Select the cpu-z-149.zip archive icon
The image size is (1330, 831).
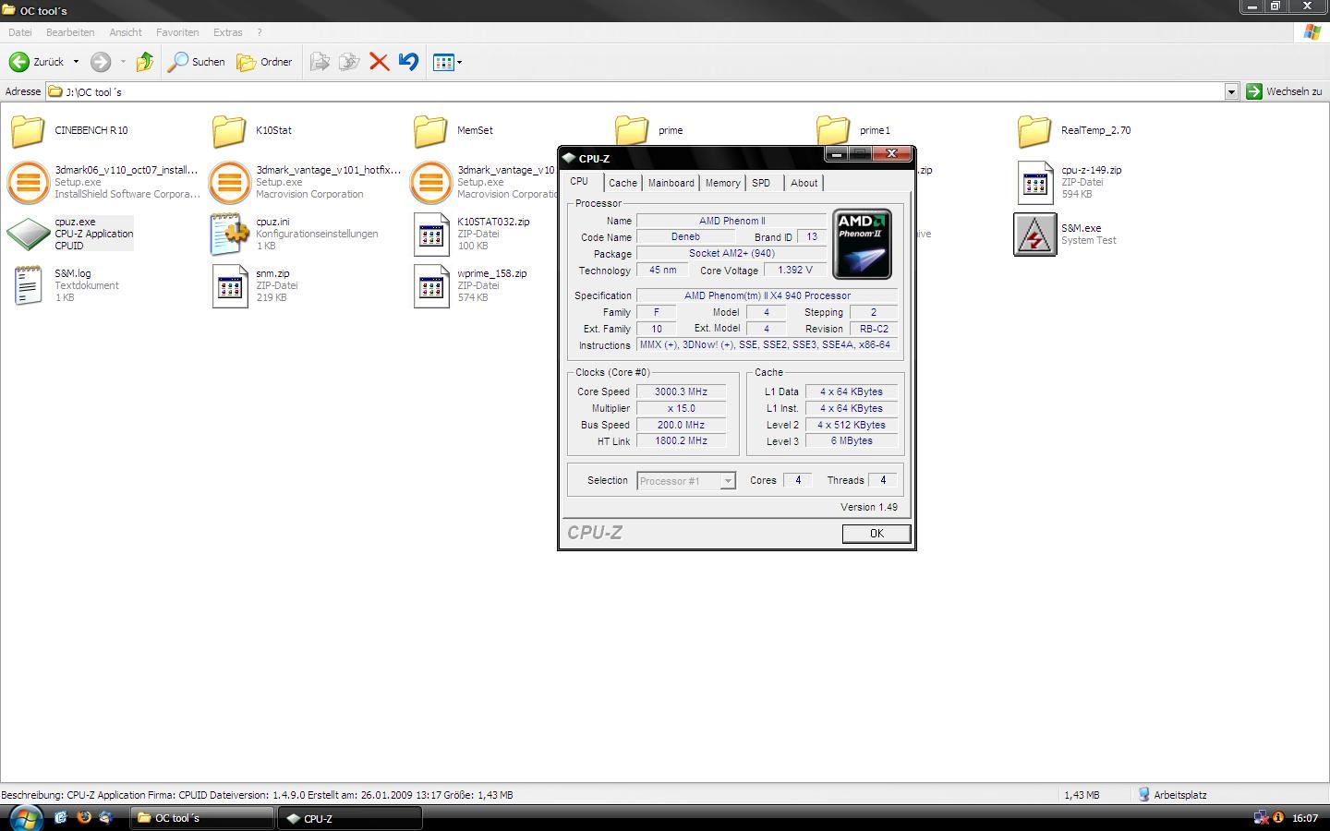click(x=1035, y=182)
